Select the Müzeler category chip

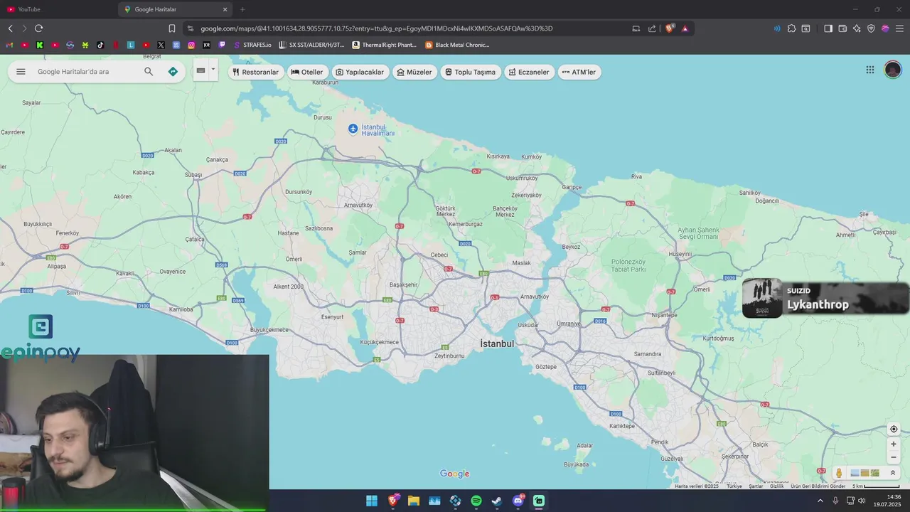414,72
